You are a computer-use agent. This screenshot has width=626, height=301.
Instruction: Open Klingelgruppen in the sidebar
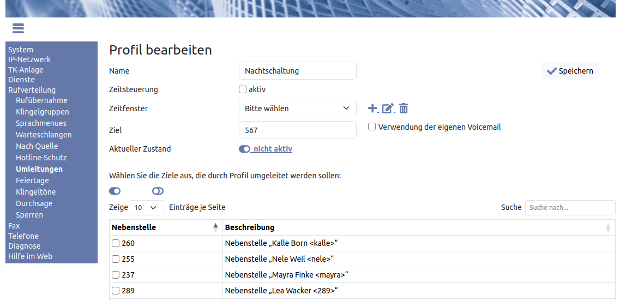tap(43, 112)
